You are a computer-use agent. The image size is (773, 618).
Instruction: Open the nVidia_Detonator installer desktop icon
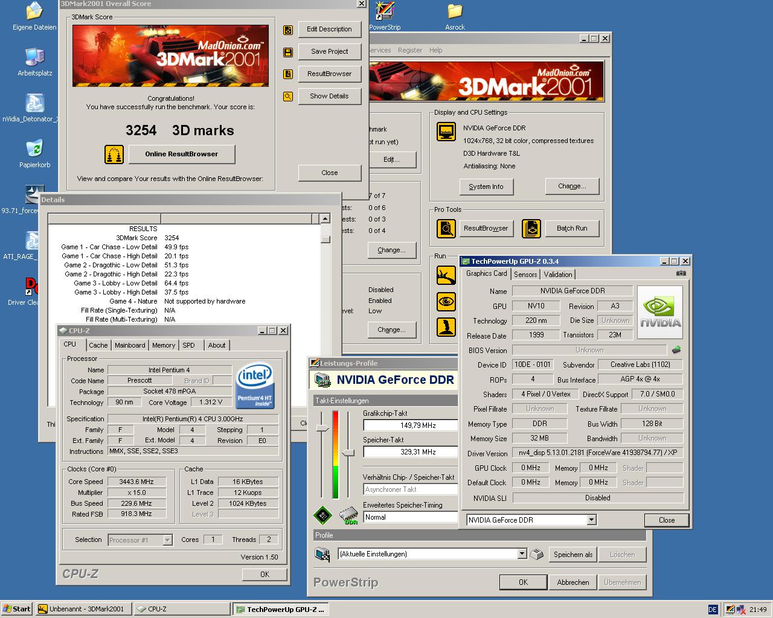pos(34,103)
